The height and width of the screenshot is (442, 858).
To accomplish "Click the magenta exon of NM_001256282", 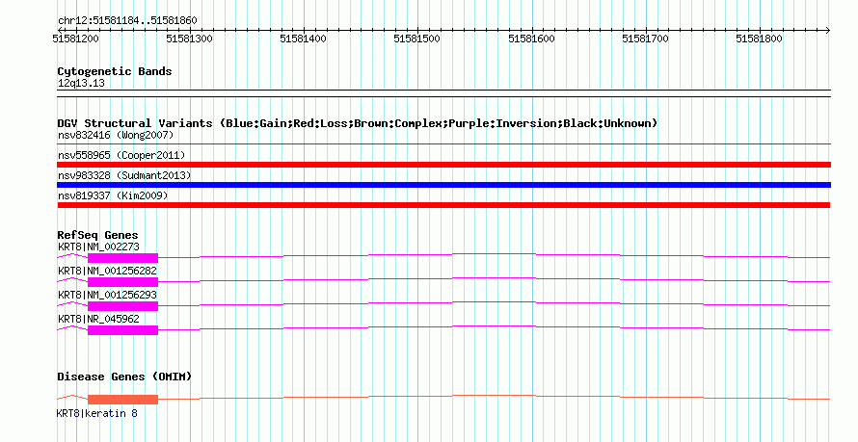I will (x=122, y=282).
